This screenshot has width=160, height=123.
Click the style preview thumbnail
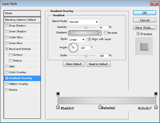[144, 46]
